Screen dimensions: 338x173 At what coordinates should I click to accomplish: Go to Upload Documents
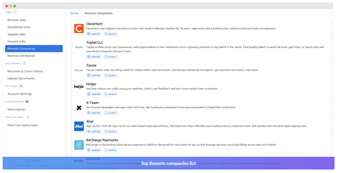(x=21, y=78)
